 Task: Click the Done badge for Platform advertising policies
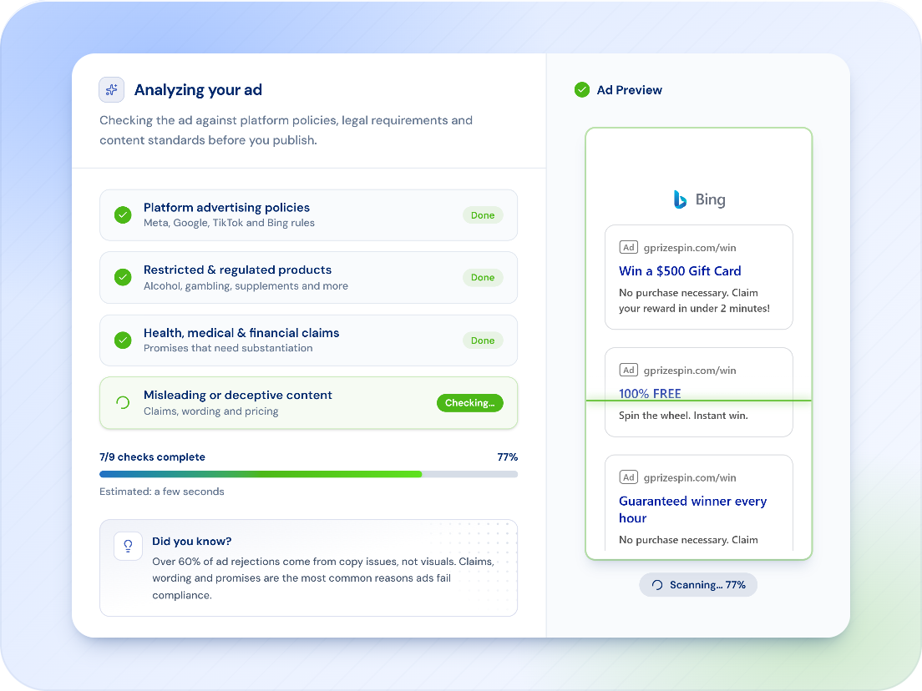pos(483,215)
